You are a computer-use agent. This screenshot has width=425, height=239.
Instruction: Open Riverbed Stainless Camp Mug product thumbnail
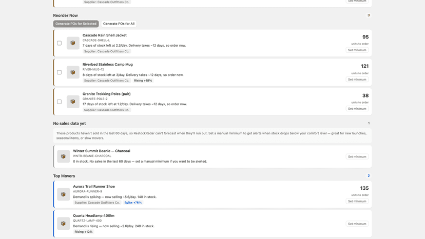pyautogui.click(x=73, y=72)
